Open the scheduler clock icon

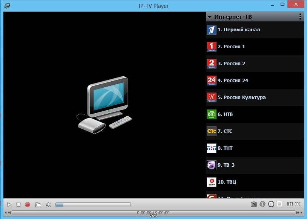[271, 204]
